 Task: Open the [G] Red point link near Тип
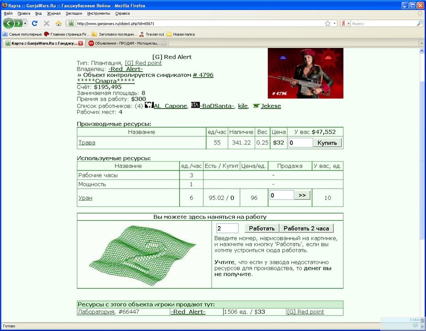[x=143, y=63]
